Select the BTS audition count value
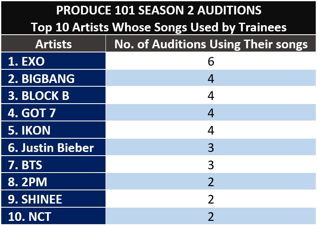The width and height of the screenshot is (317, 225). [211, 164]
